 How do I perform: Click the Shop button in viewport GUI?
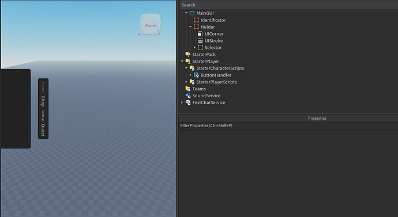pyautogui.click(x=43, y=101)
